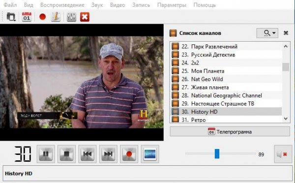This screenshot has width=295, height=183.
Task: Open the Параметры menu
Action: (172, 5)
